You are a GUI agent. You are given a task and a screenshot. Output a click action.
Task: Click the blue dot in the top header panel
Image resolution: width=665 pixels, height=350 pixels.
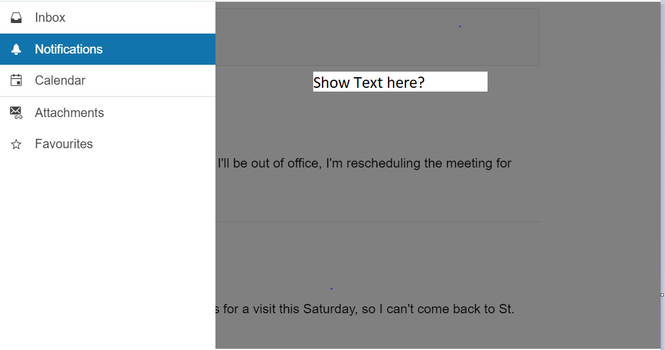click(x=460, y=26)
